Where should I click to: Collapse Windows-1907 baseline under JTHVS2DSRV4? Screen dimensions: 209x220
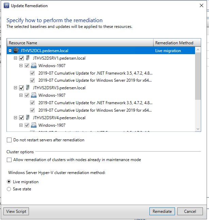click(21, 125)
